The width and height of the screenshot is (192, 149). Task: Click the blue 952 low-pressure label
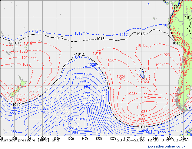point(74,128)
